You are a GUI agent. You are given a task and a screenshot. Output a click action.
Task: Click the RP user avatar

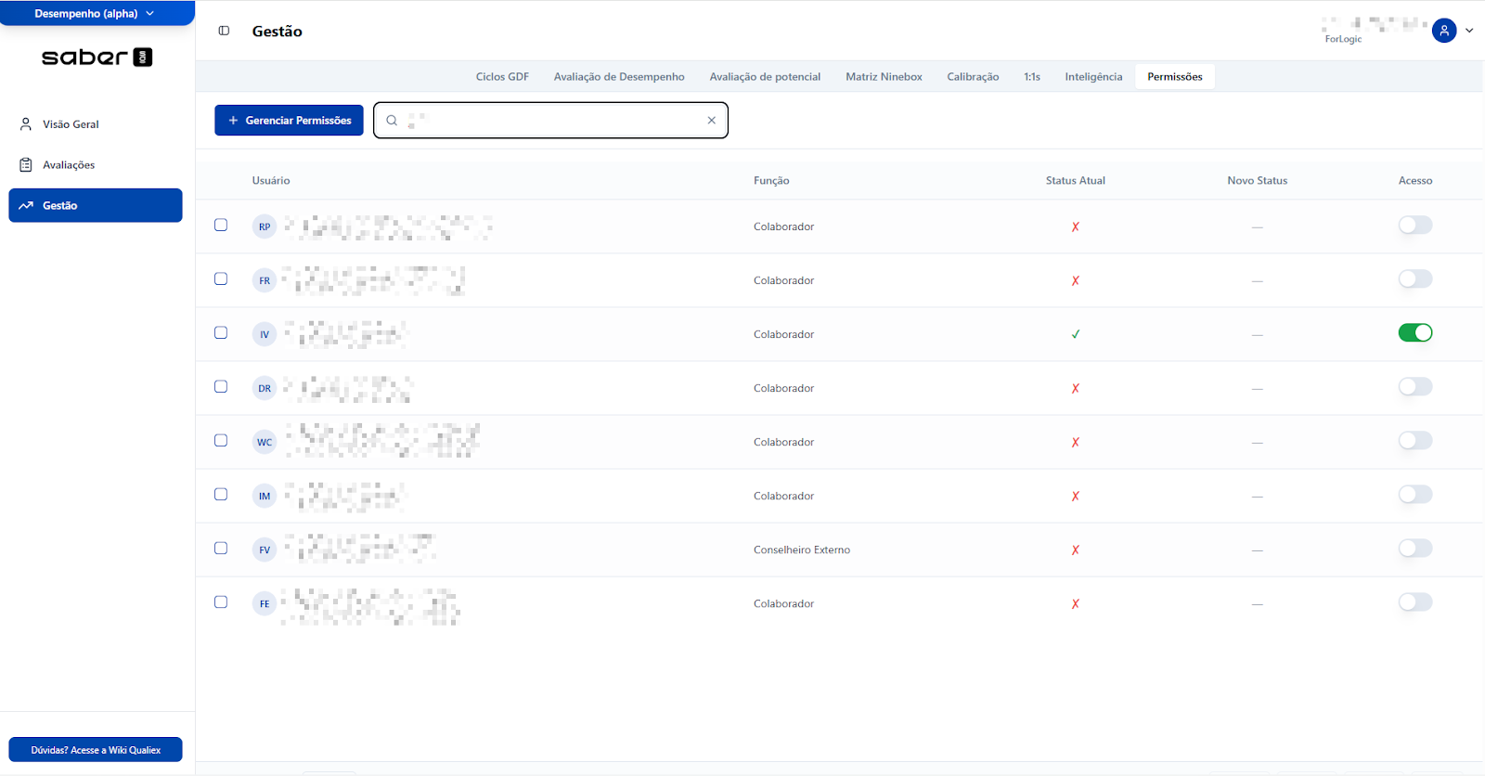pos(265,226)
